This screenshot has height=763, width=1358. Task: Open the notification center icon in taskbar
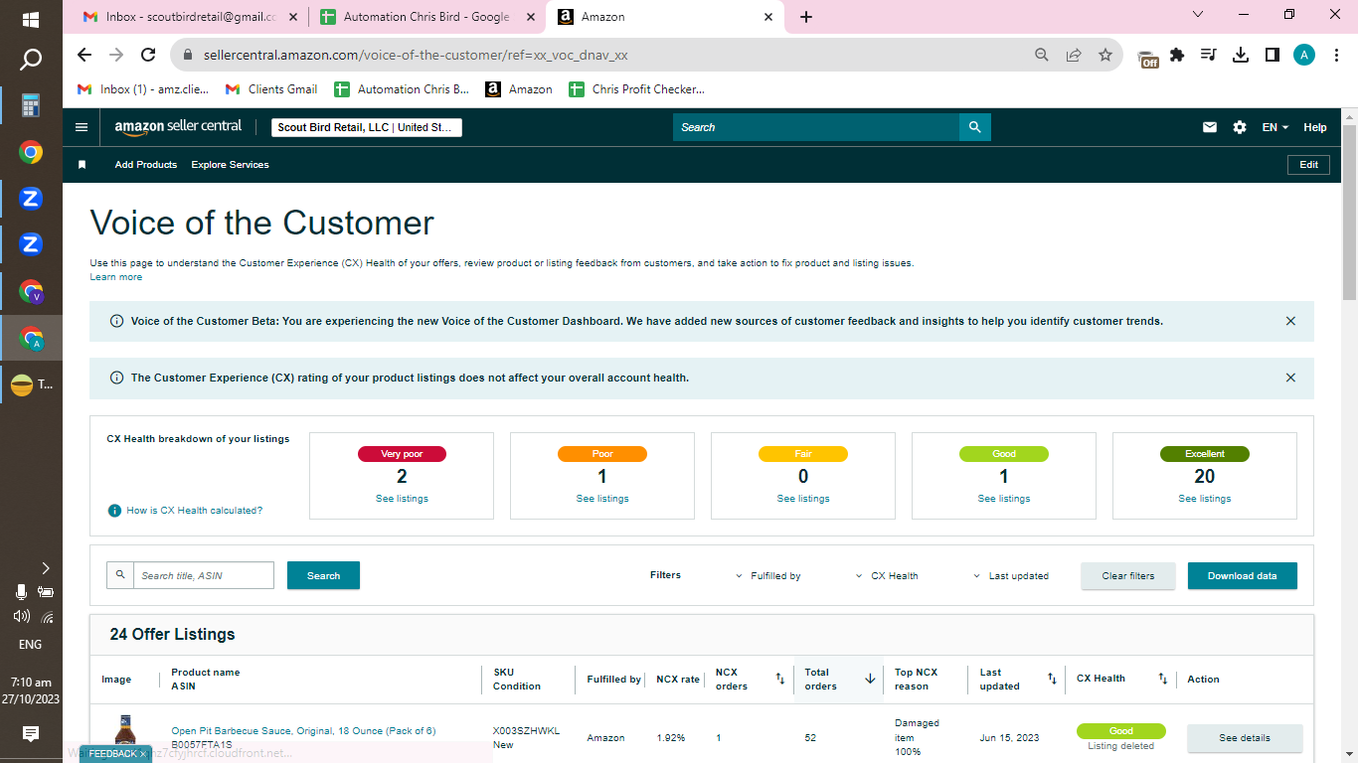[31, 733]
